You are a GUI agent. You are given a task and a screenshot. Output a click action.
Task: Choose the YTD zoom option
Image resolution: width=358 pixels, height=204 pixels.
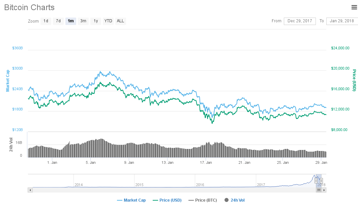pos(108,21)
